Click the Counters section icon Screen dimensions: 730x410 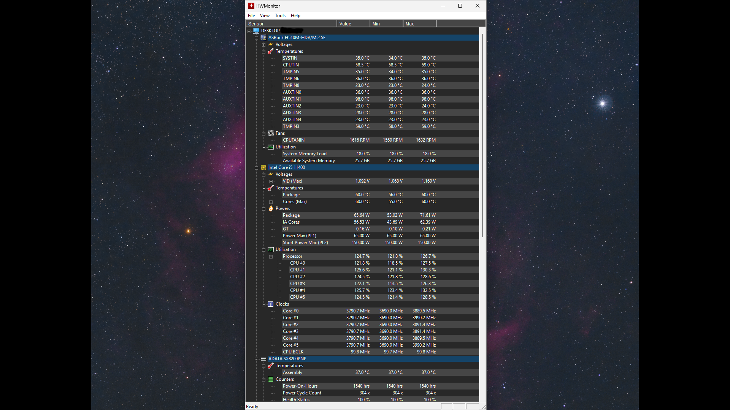271,379
